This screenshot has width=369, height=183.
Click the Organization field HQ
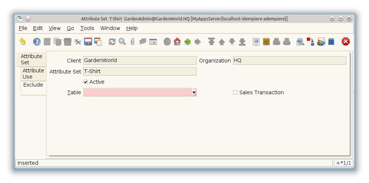[289, 60]
